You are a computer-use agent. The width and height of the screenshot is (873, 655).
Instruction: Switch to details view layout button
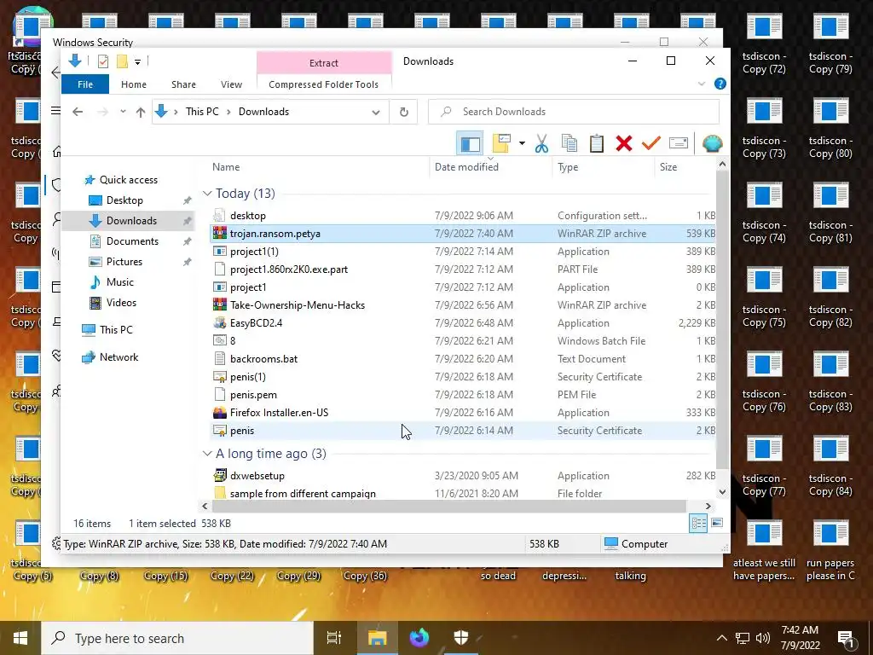tap(698, 523)
